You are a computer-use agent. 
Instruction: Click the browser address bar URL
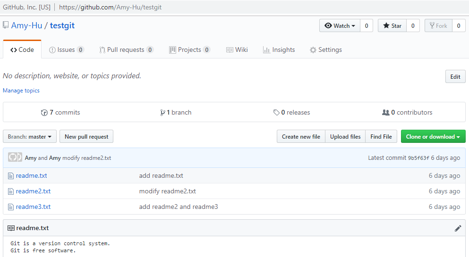click(x=110, y=7)
